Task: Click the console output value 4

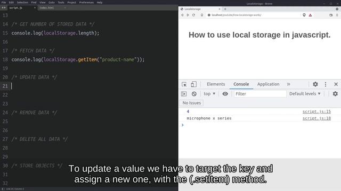Action: tap(188, 111)
